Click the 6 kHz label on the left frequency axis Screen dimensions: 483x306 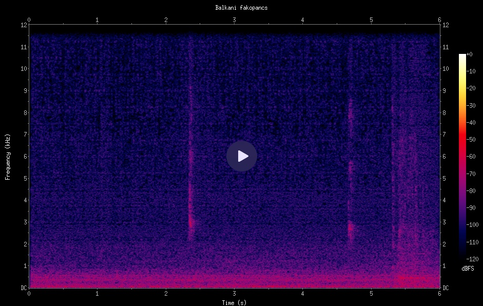[x=24, y=157]
